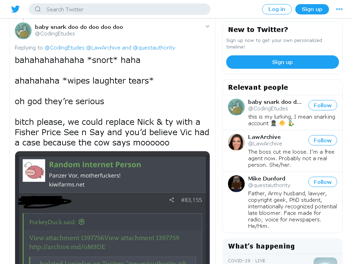Click the search magnifier icon
Viewport: 352px width, 264px height.
(38, 9)
